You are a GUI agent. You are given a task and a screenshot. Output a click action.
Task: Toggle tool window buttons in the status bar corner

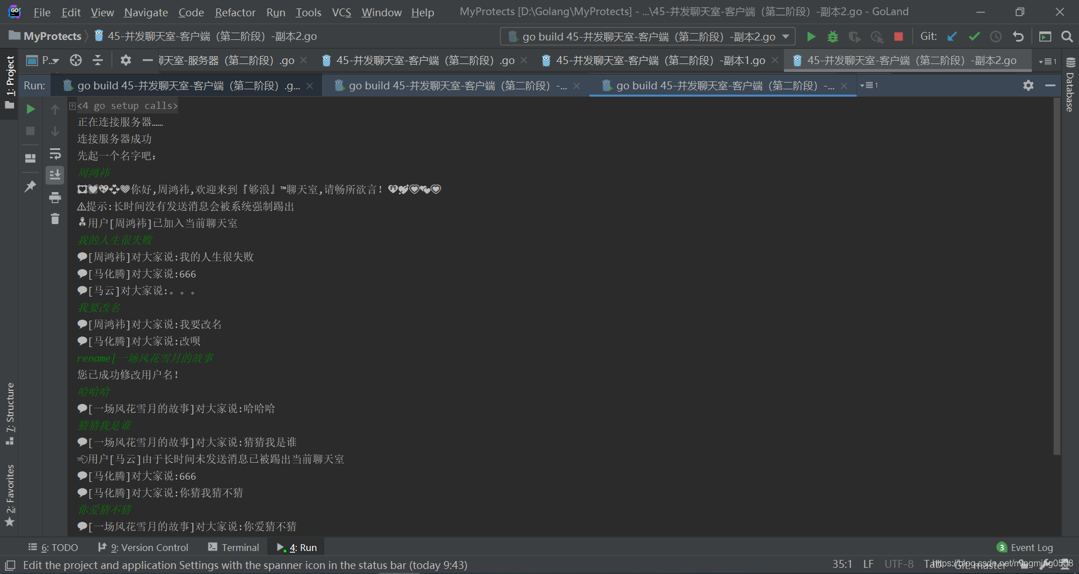[10, 565]
